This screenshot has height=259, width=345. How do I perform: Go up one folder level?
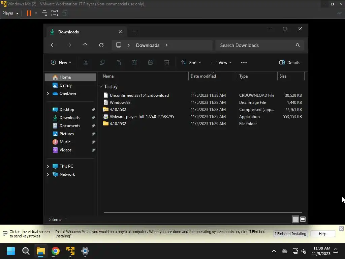[x=85, y=45]
